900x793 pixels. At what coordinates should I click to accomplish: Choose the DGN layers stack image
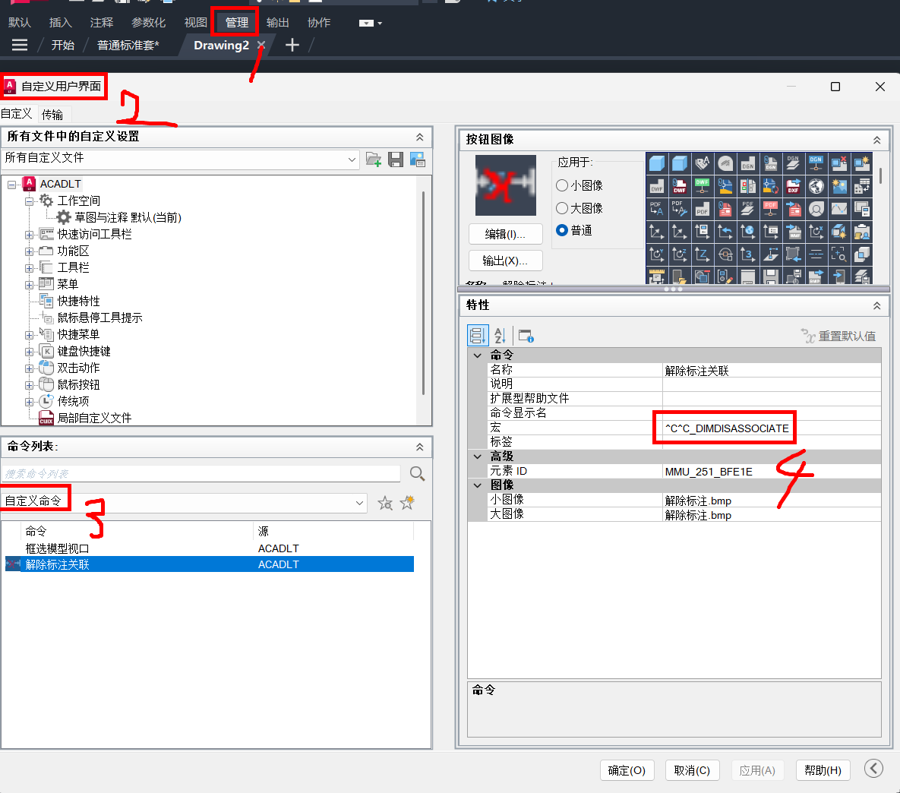pos(793,163)
